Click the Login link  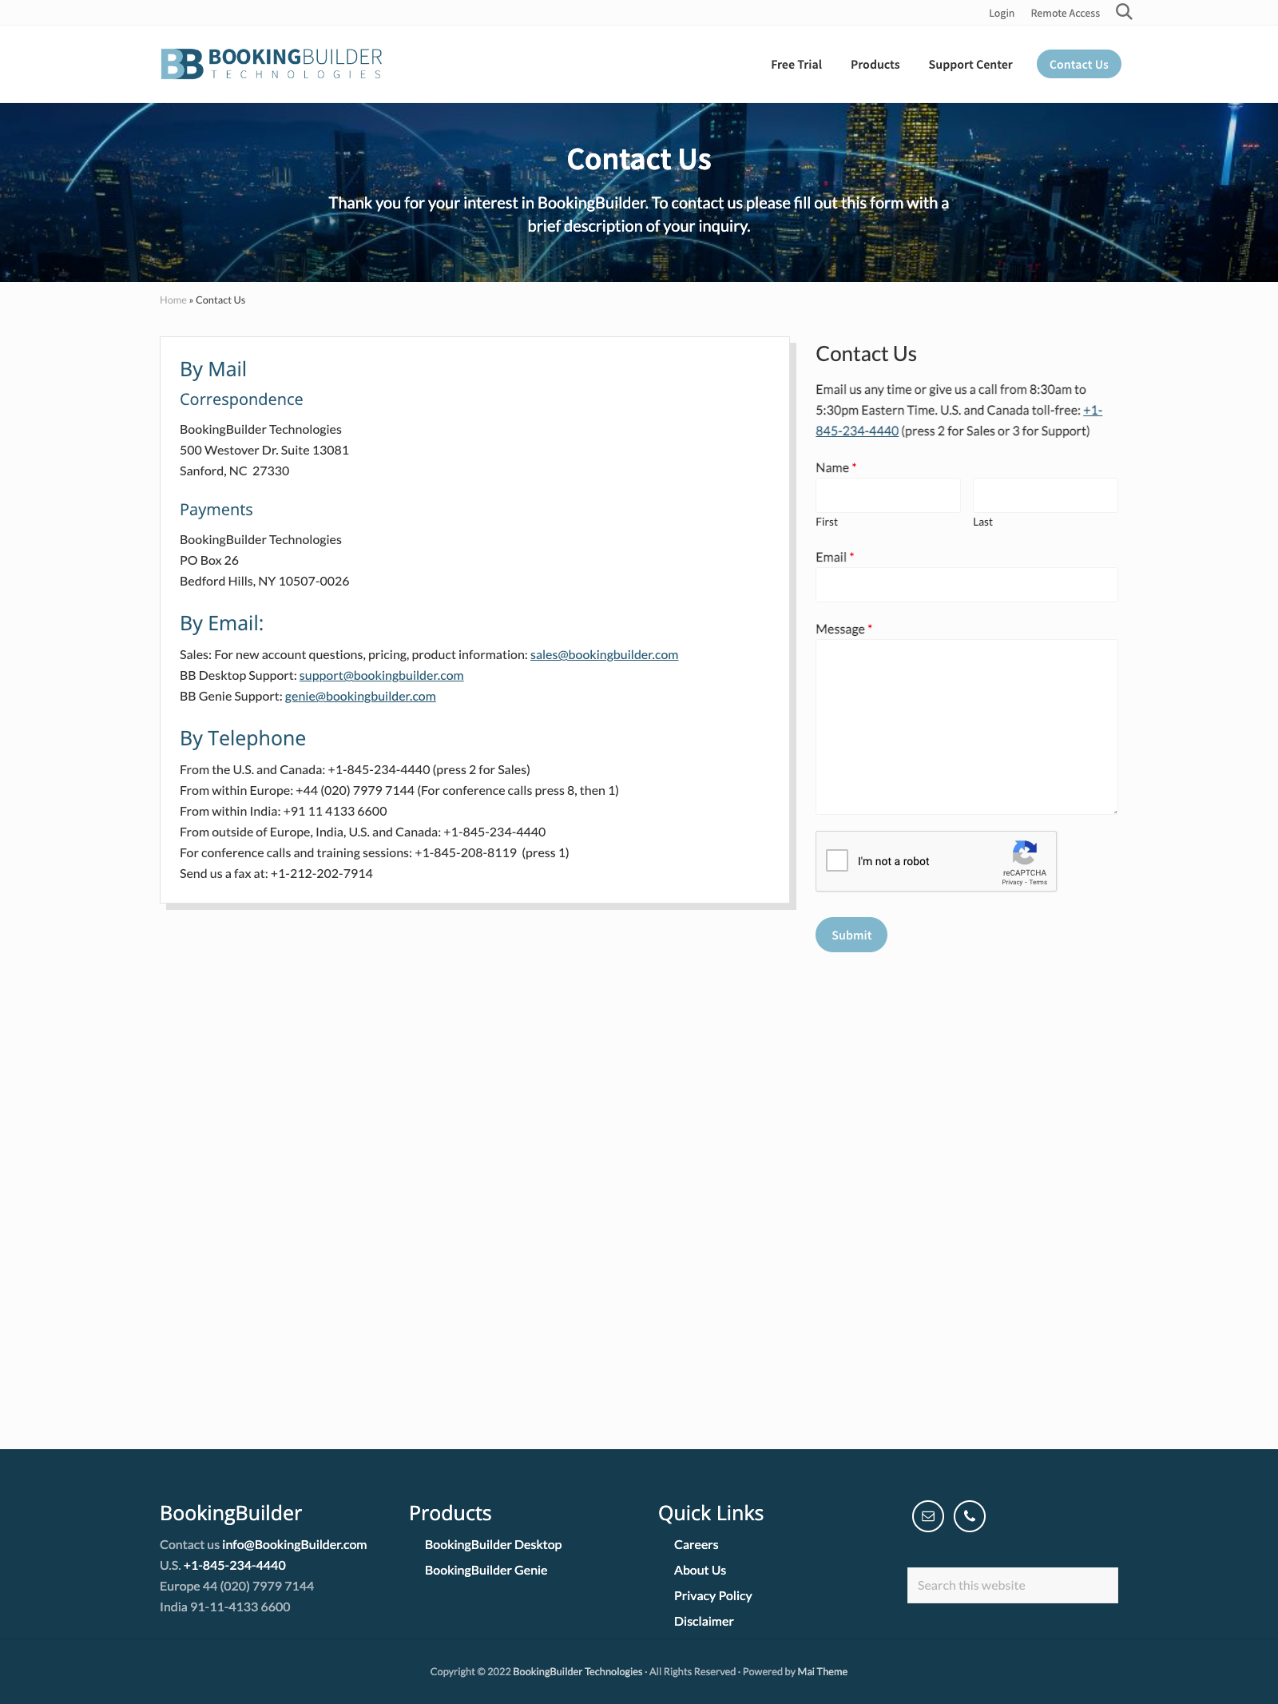click(x=1002, y=13)
